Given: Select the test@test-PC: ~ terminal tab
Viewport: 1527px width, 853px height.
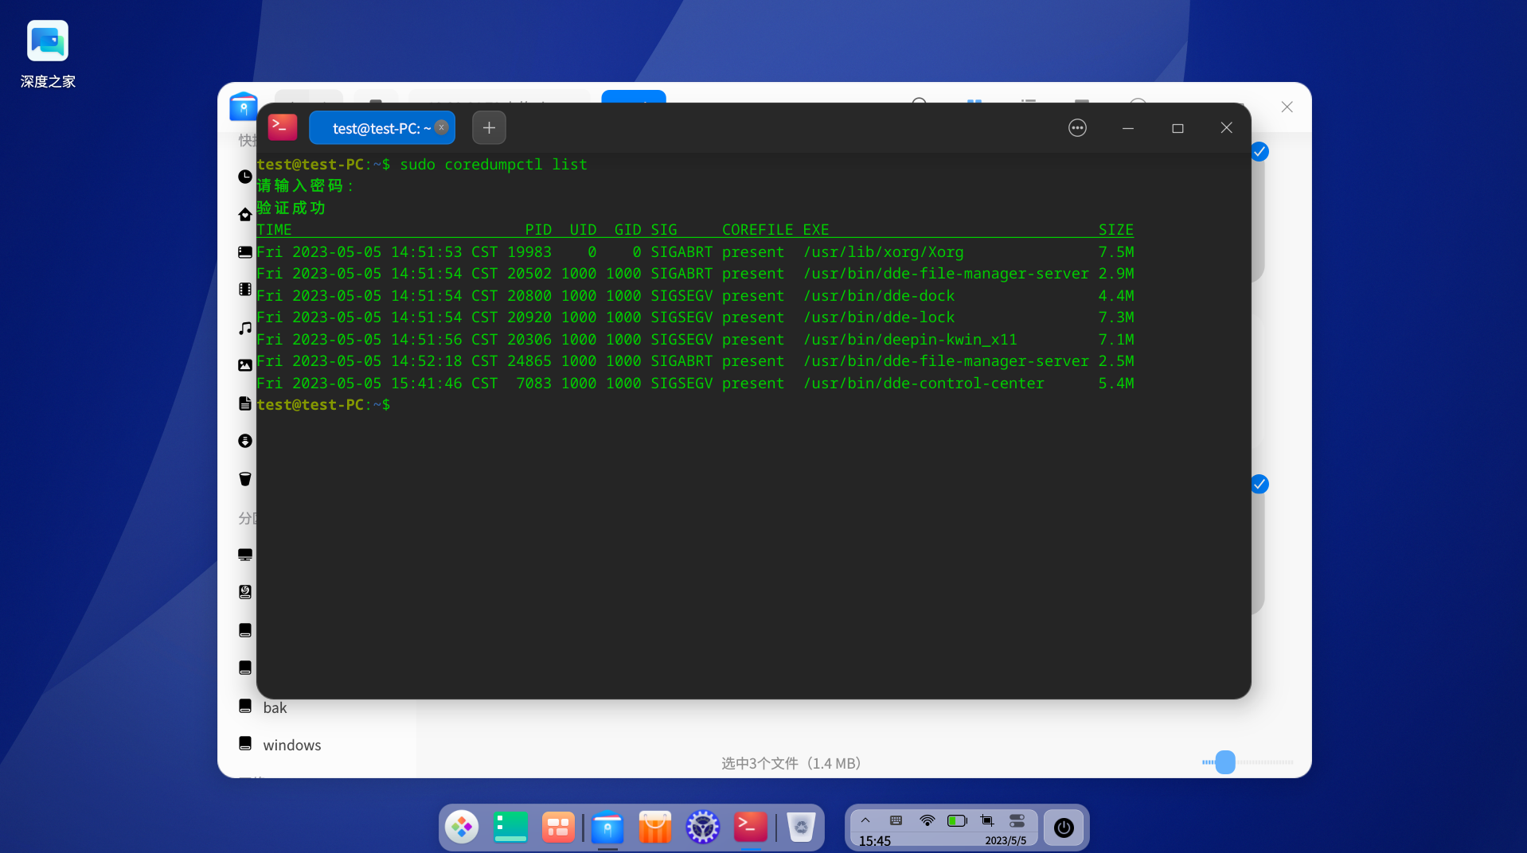Looking at the screenshot, I should coord(382,128).
